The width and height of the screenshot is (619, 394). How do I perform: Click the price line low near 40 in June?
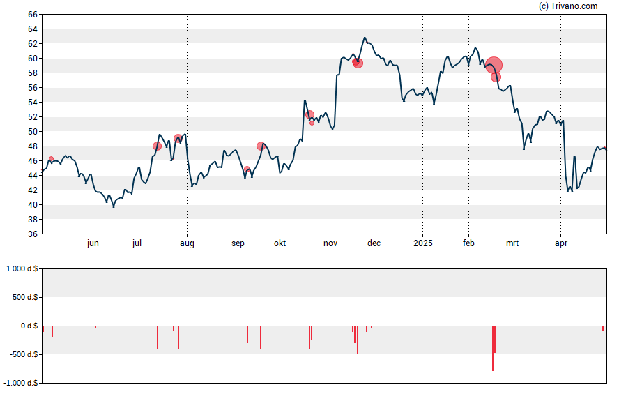click(114, 206)
